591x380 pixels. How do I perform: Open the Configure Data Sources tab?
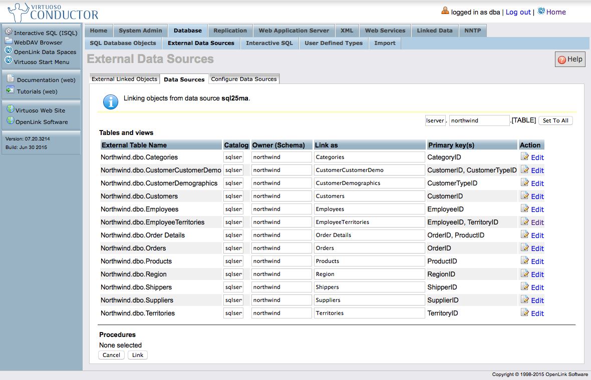[244, 79]
